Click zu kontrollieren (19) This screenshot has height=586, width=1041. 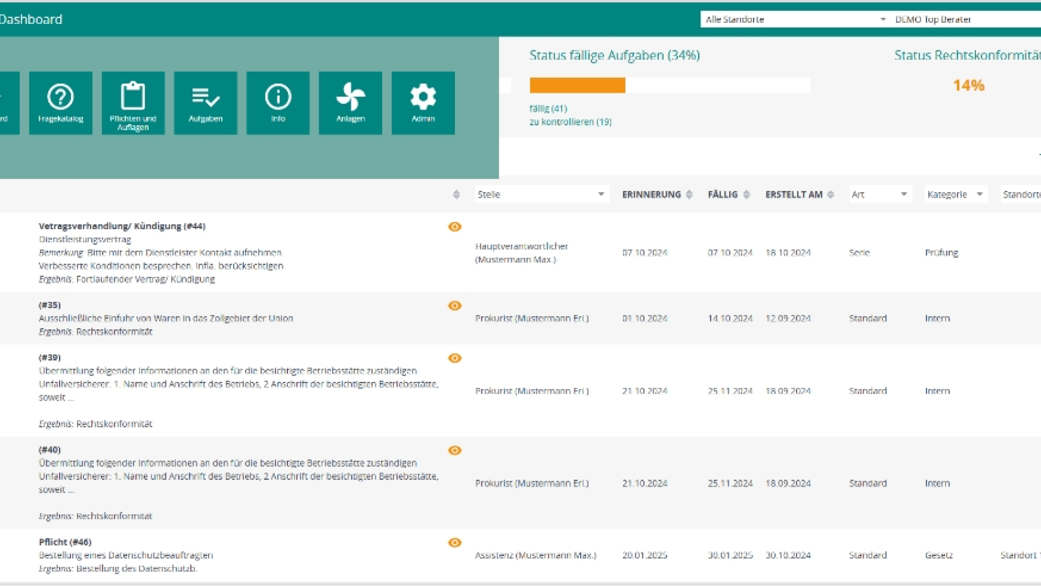click(x=570, y=122)
